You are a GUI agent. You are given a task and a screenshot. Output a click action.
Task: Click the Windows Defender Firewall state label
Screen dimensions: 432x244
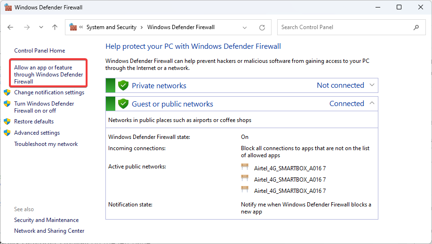(149, 137)
